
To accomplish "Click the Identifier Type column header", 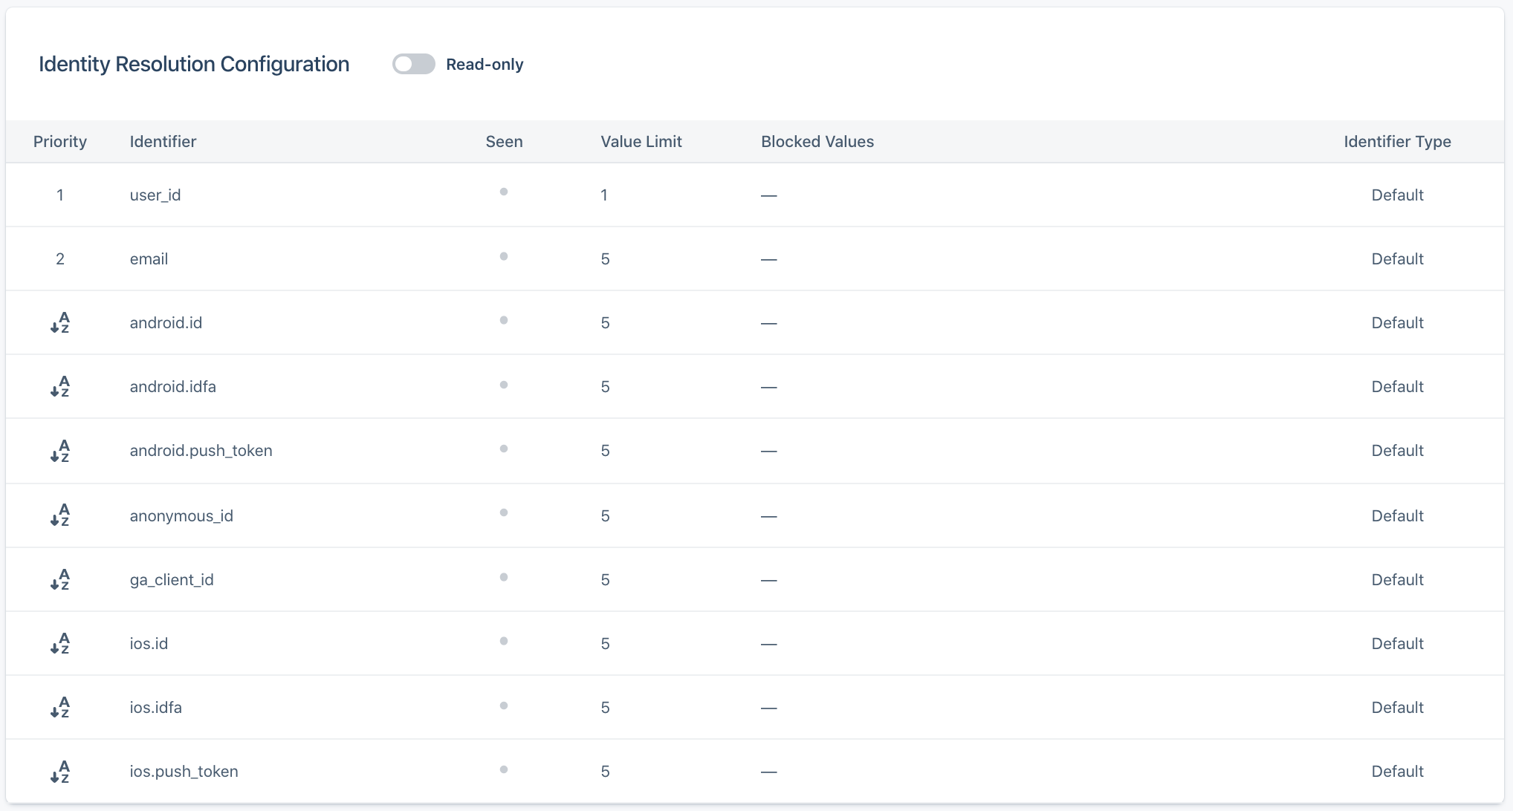I will click(x=1397, y=142).
